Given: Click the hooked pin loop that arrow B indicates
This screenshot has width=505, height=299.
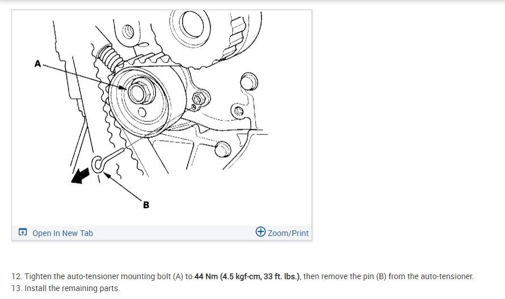Looking at the screenshot, I should tap(98, 165).
